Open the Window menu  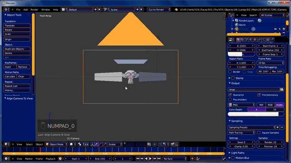click(x=45, y=10)
